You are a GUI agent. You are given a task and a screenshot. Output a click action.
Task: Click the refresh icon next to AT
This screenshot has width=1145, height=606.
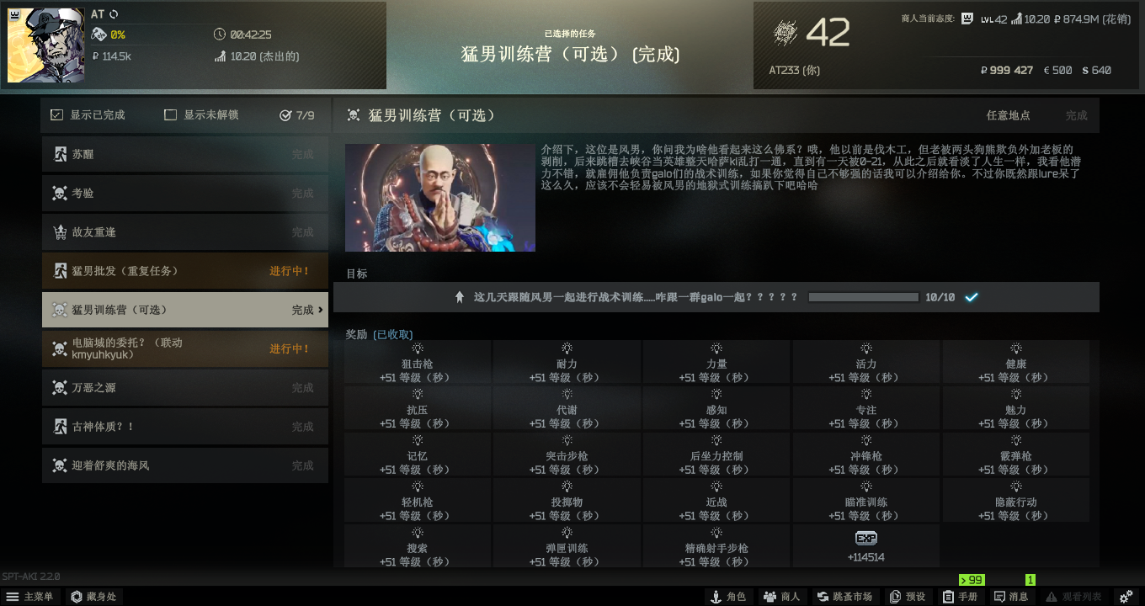tap(114, 14)
